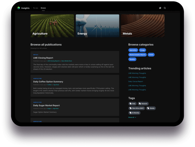Image resolution: width=195 pixels, height=147 pixels.
Task: Open the Metals category card
Action: [143, 26]
